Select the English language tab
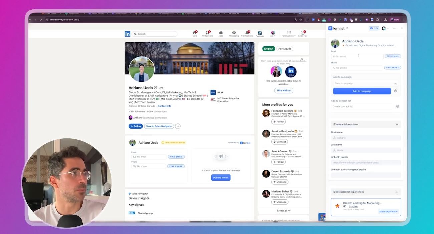 pyautogui.click(x=269, y=49)
